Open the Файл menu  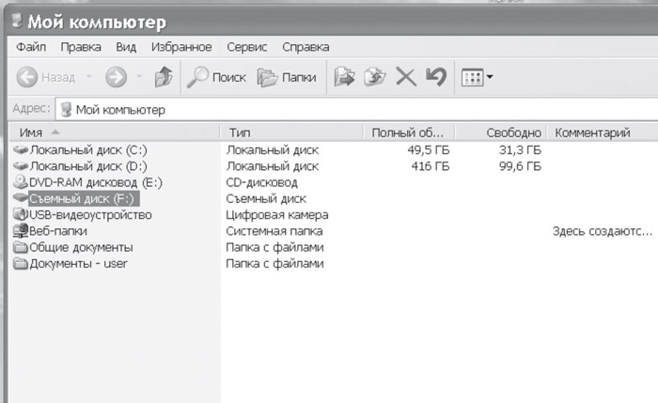31,47
